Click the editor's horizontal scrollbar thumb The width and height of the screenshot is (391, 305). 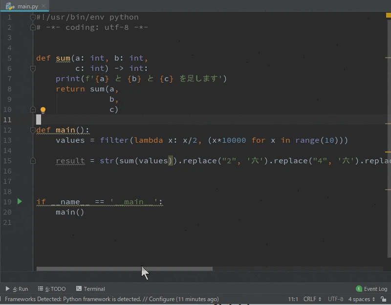pos(125,269)
